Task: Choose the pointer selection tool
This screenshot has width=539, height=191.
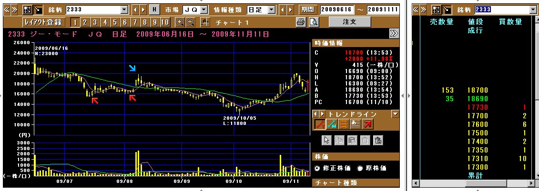Action: click(326, 140)
